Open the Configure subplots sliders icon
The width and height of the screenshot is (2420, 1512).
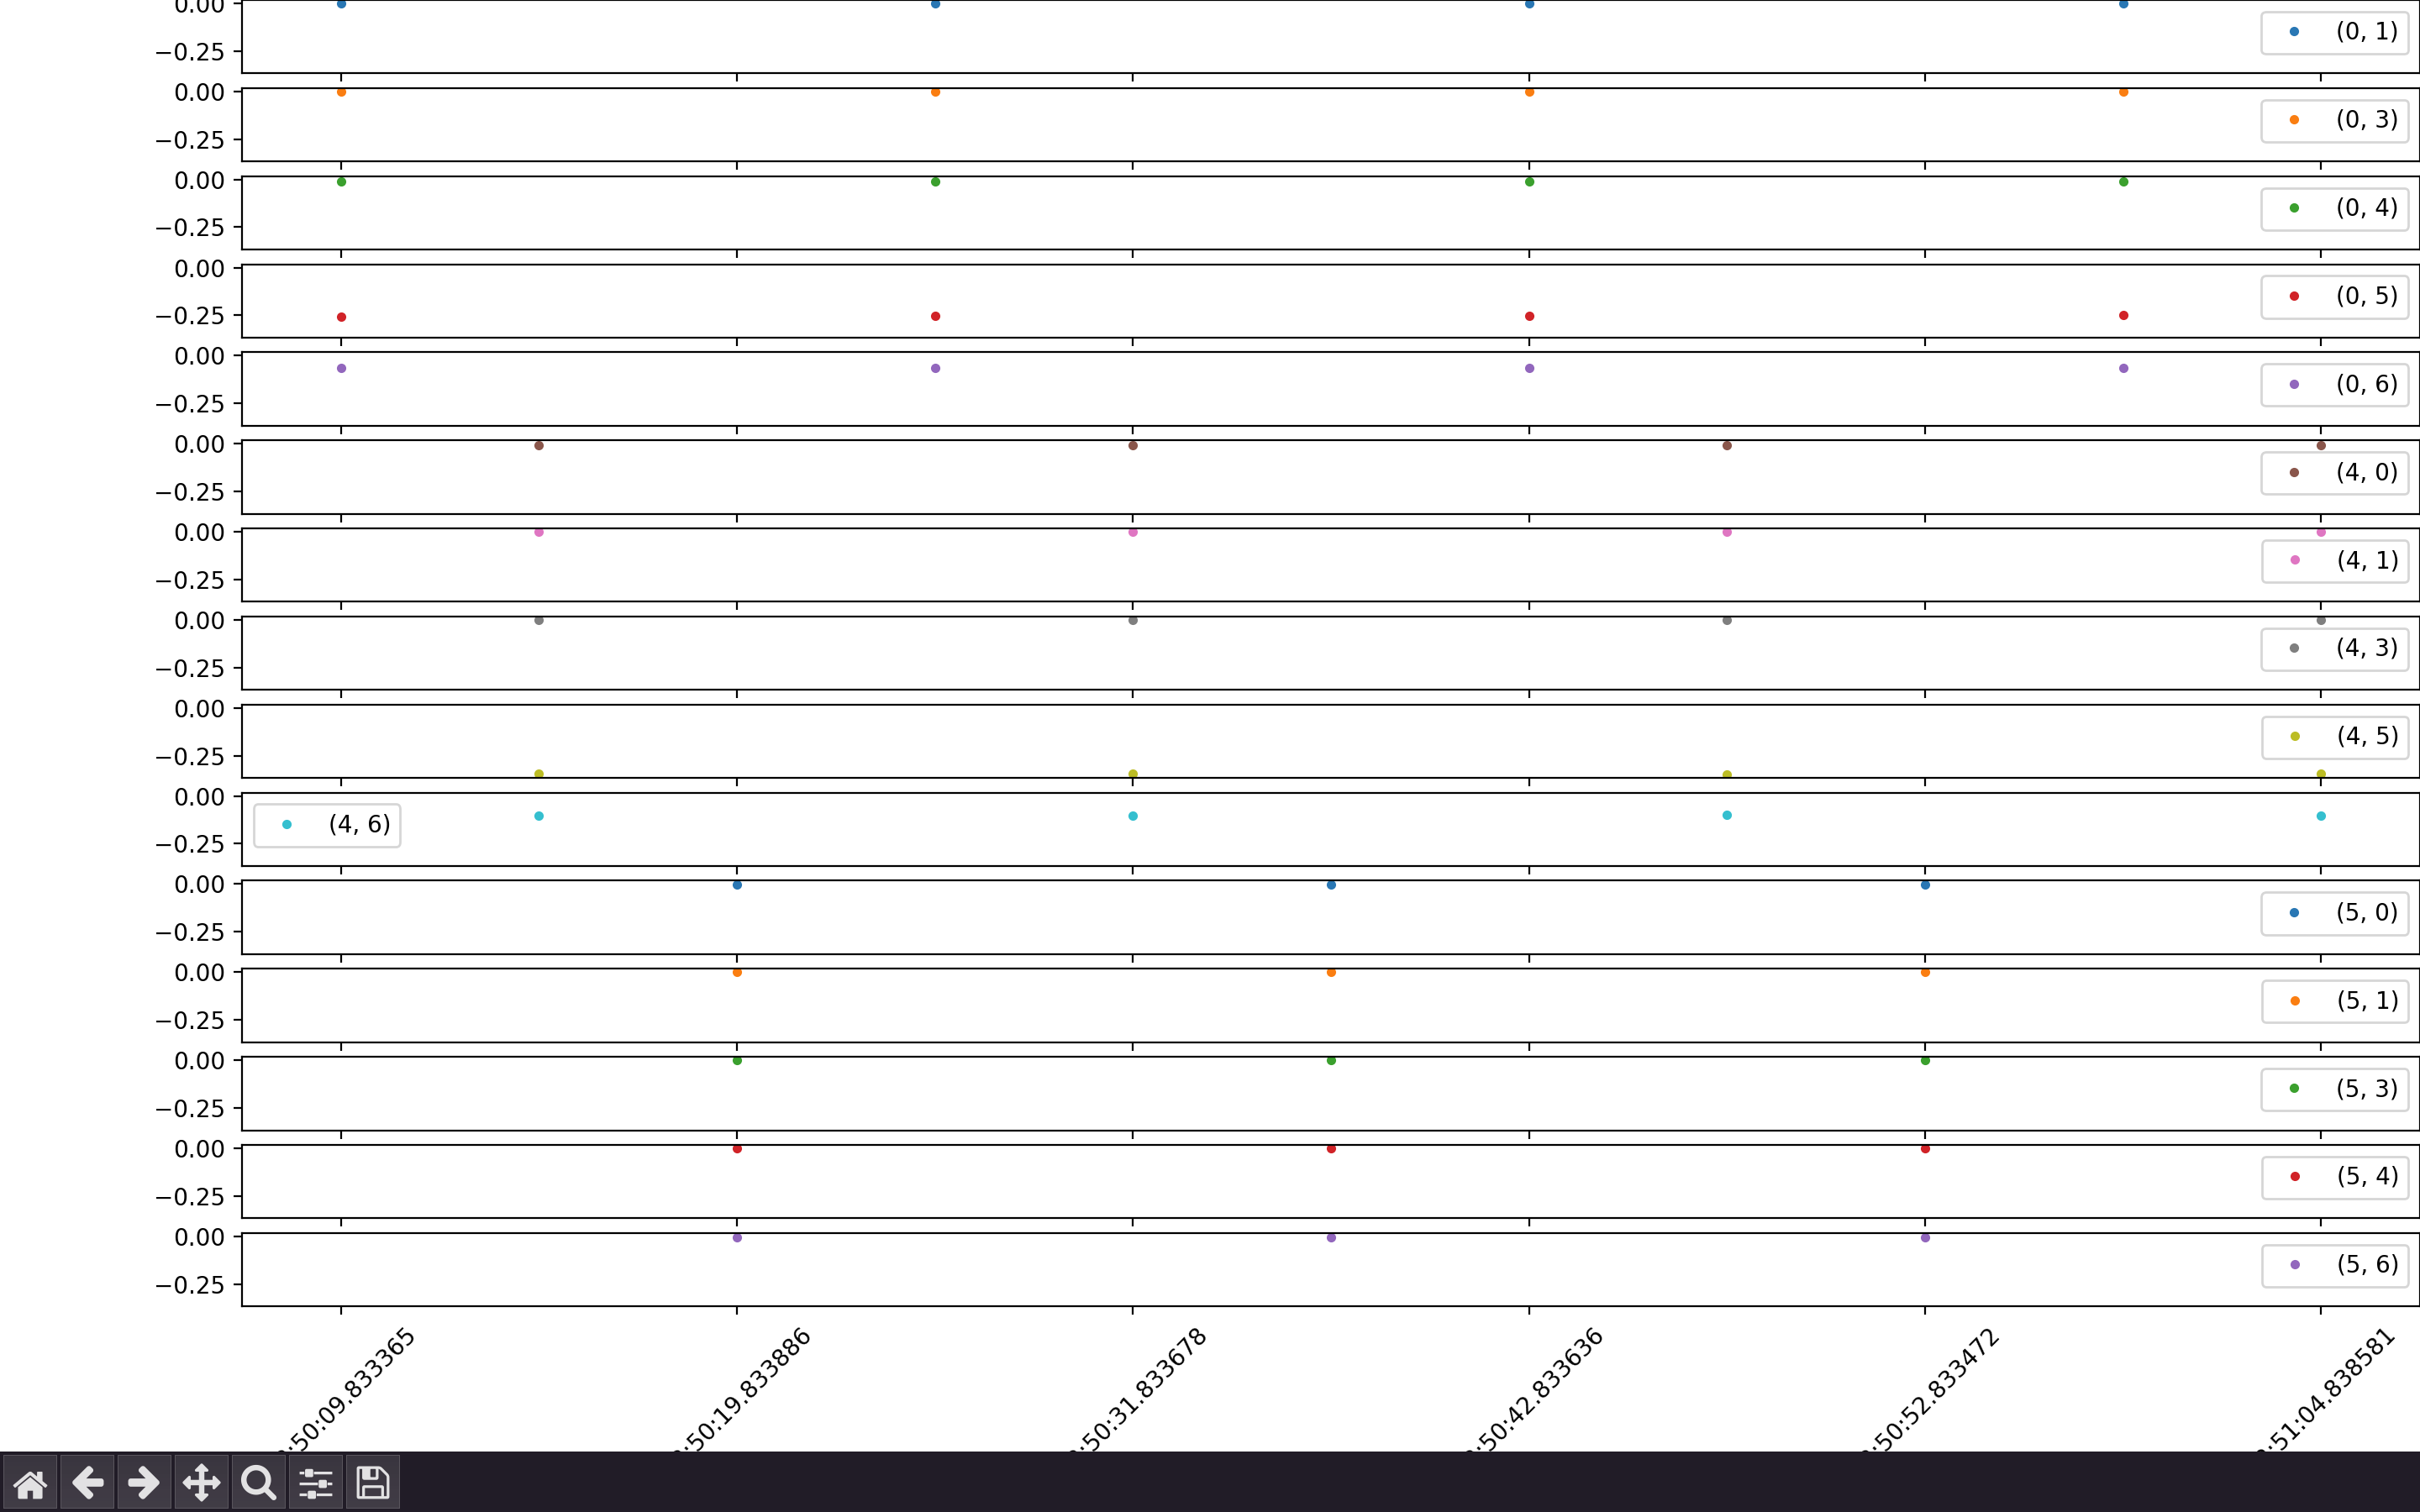point(316,1483)
